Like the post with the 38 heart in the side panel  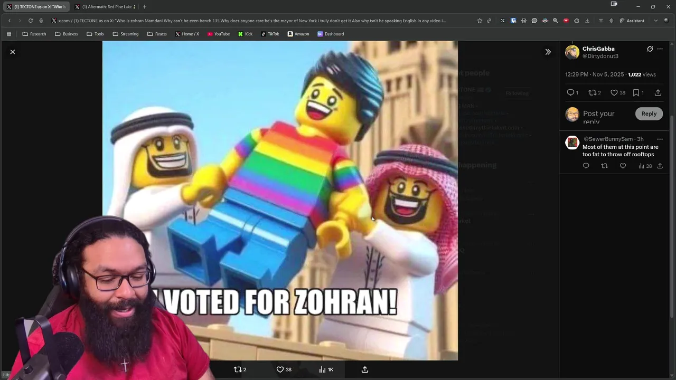pos(617,92)
